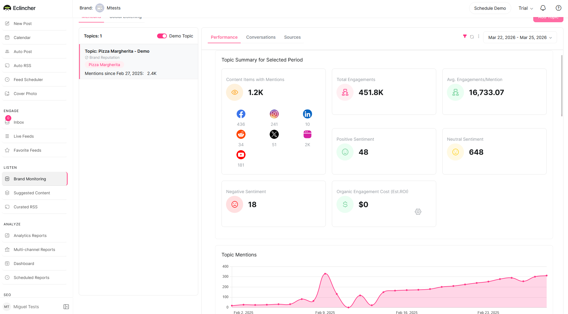Open the three-dot menu next to refresh
The image size is (568, 314).
pyautogui.click(x=478, y=36)
